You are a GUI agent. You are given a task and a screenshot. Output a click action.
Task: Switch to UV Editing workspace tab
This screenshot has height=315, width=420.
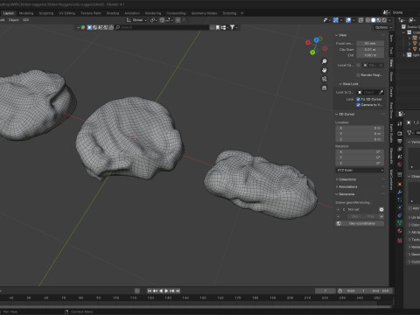coord(66,13)
